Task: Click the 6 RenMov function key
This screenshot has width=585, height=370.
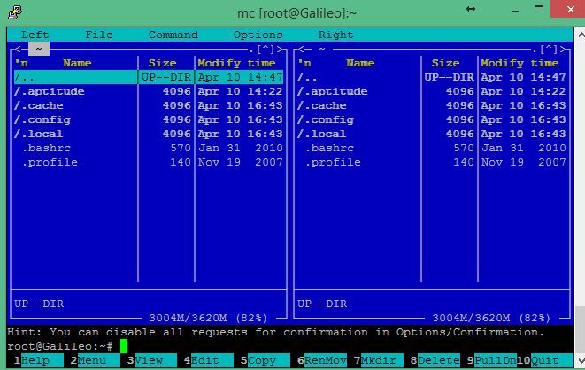Action: 322,360
